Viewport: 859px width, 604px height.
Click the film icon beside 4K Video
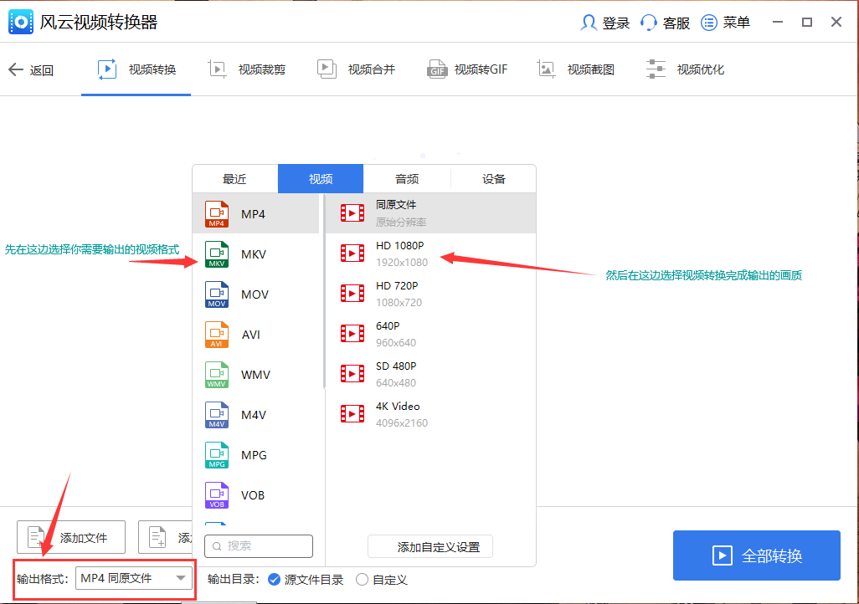352,414
